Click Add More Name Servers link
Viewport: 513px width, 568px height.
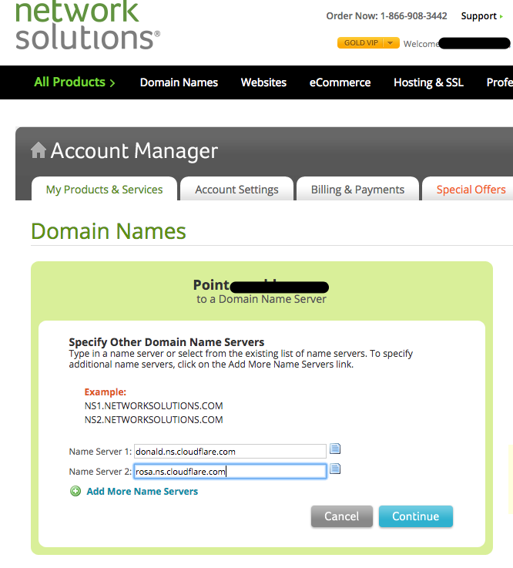142,491
